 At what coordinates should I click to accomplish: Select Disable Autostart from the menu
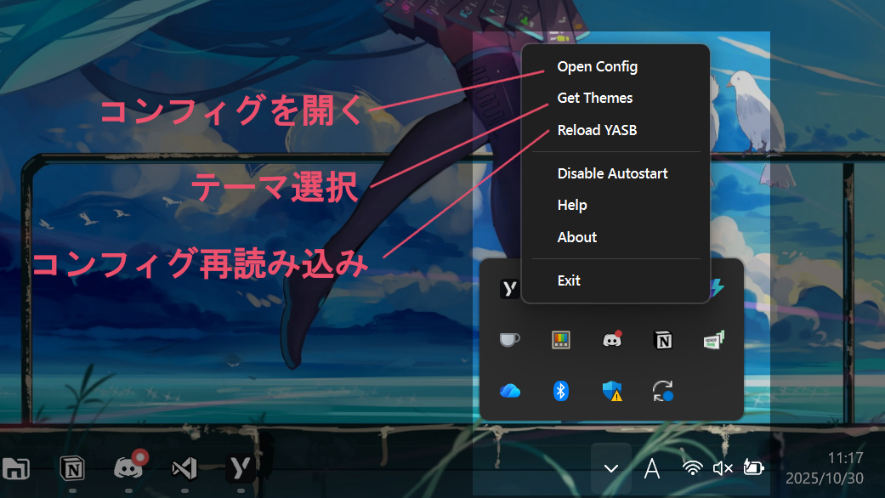(612, 173)
